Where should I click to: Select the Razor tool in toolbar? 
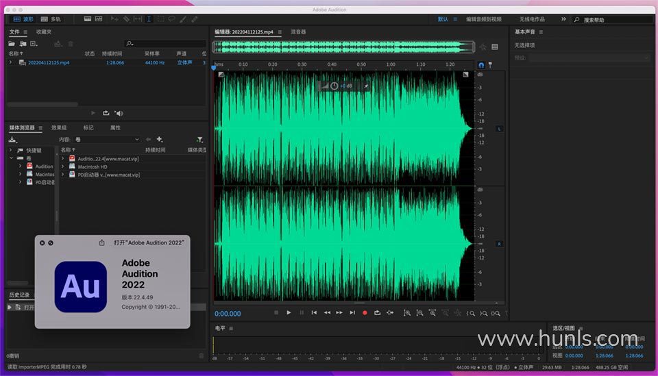(126, 19)
